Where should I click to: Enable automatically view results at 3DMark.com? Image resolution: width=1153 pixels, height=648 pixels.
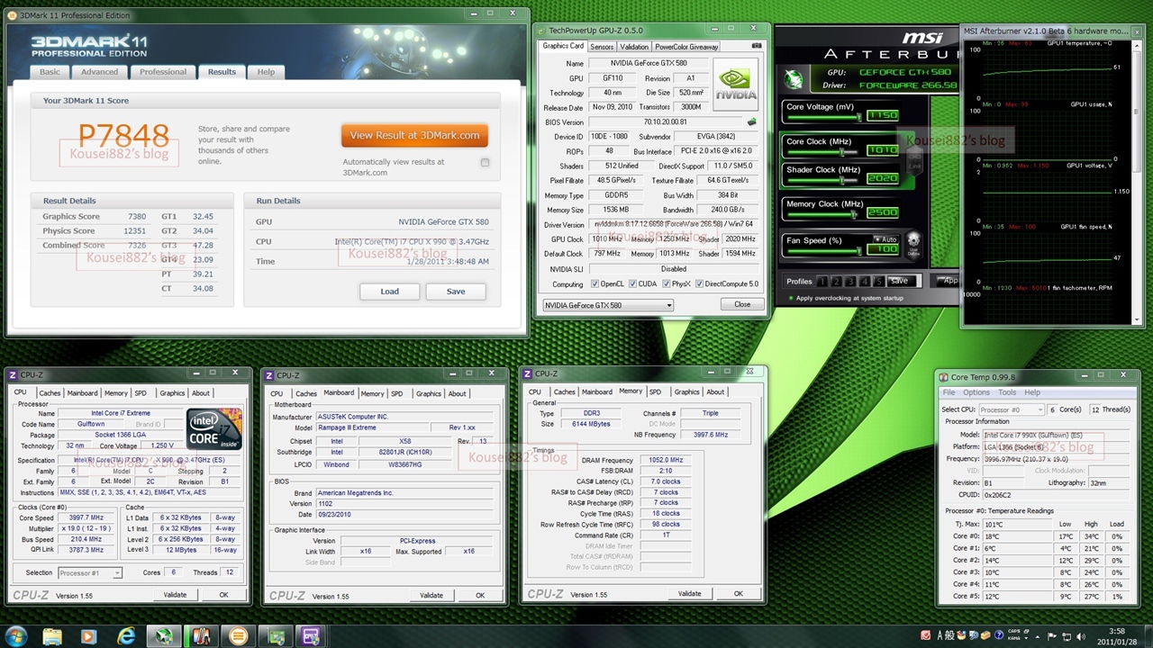pyautogui.click(x=485, y=163)
